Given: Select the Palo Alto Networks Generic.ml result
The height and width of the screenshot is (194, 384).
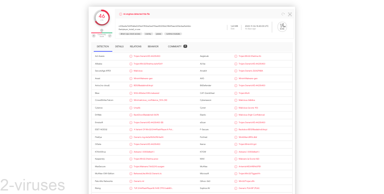Looking at the screenshot, I should tap(139, 181).
